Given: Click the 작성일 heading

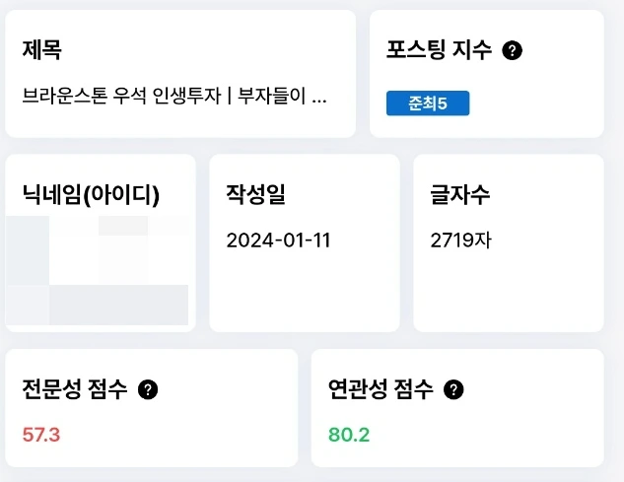Looking at the screenshot, I should click(x=256, y=194).
